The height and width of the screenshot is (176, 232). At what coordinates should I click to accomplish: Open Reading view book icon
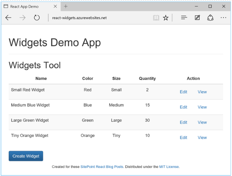(156, 18)
